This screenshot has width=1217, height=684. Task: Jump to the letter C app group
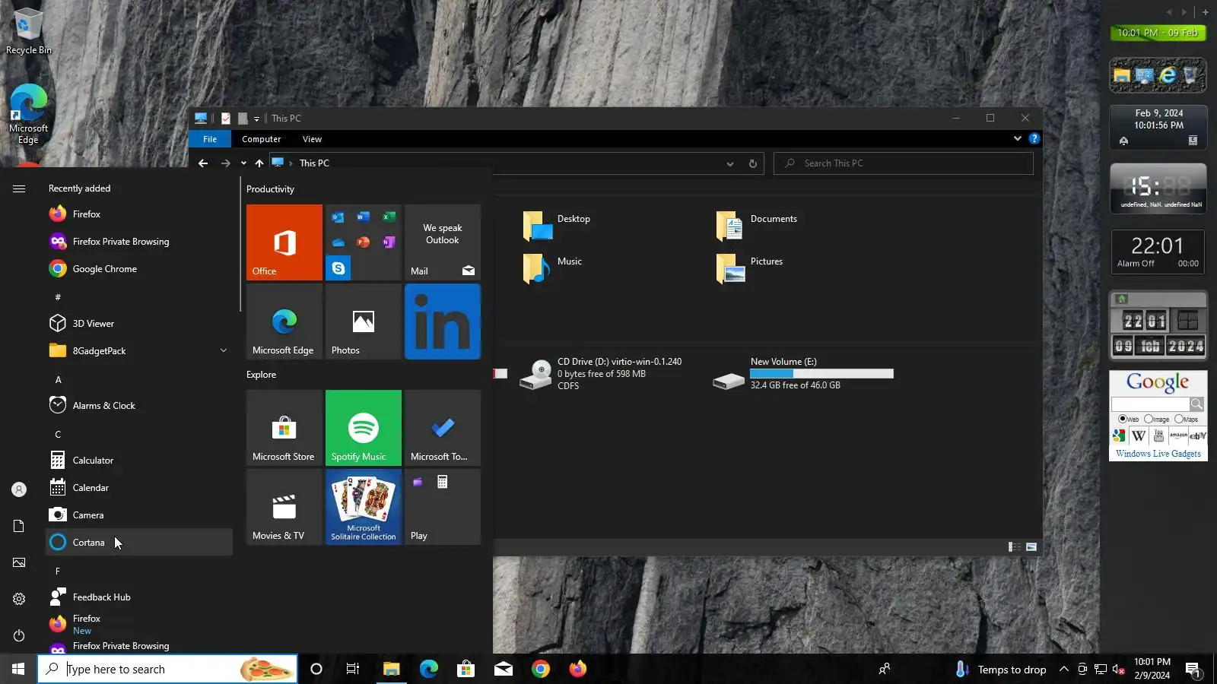point(58,434)
